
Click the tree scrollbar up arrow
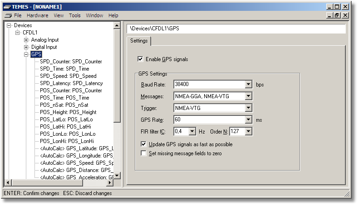coord(117,25)
